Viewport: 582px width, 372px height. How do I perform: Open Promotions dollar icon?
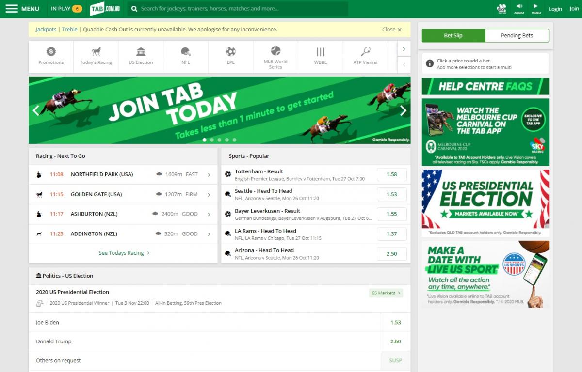(x=51, y=51)
